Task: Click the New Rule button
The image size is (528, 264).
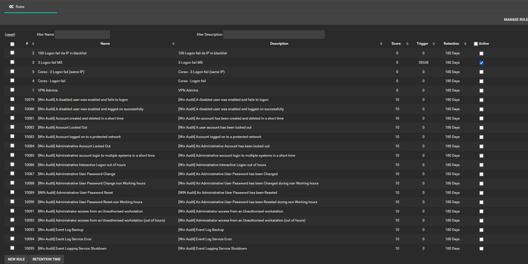Action: point(16,259)
